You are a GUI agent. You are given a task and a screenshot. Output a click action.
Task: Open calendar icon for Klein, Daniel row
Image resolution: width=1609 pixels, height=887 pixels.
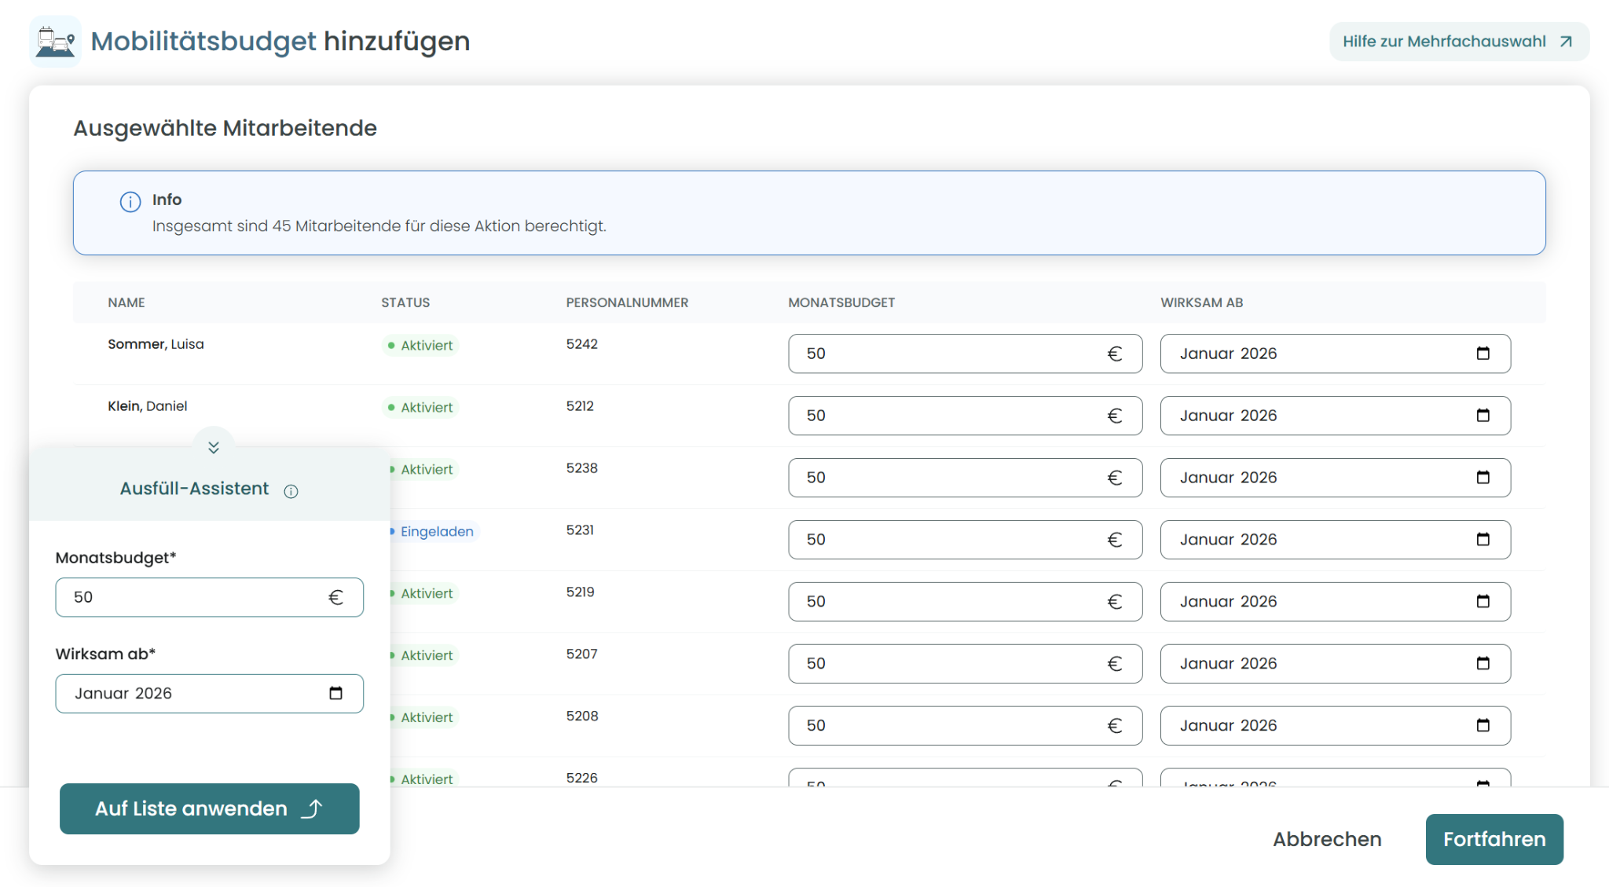1483,416
